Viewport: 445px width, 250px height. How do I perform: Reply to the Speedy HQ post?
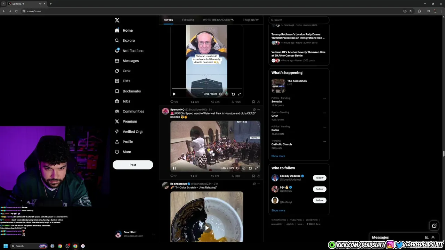point(173,176)
